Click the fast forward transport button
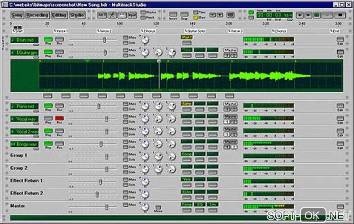 pos(308,15)
